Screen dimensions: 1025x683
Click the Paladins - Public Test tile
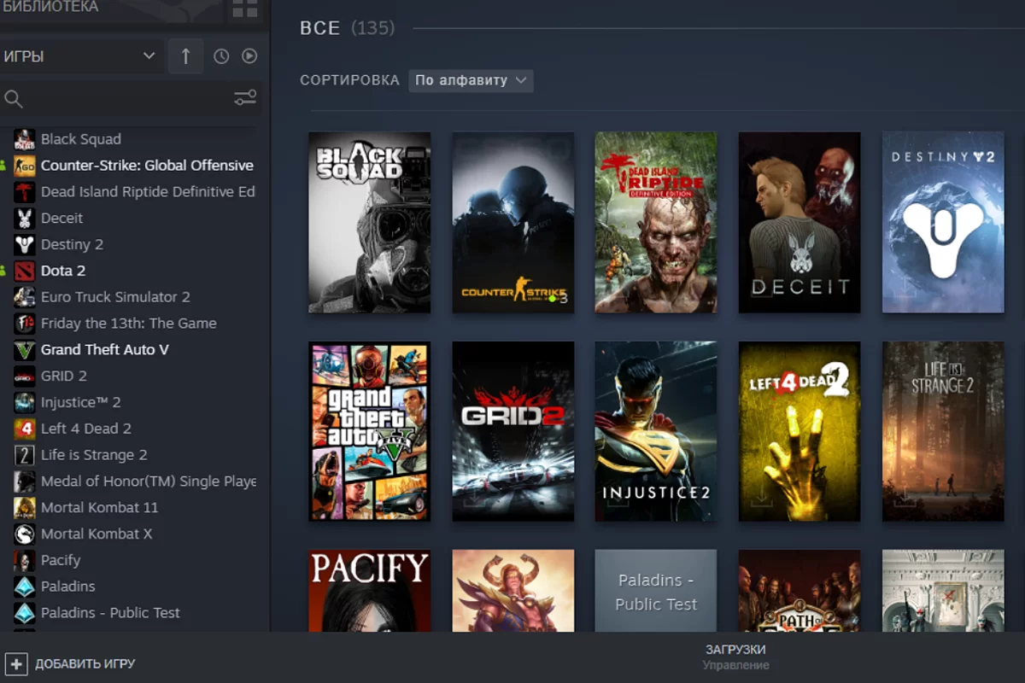(x=656, y=591)
